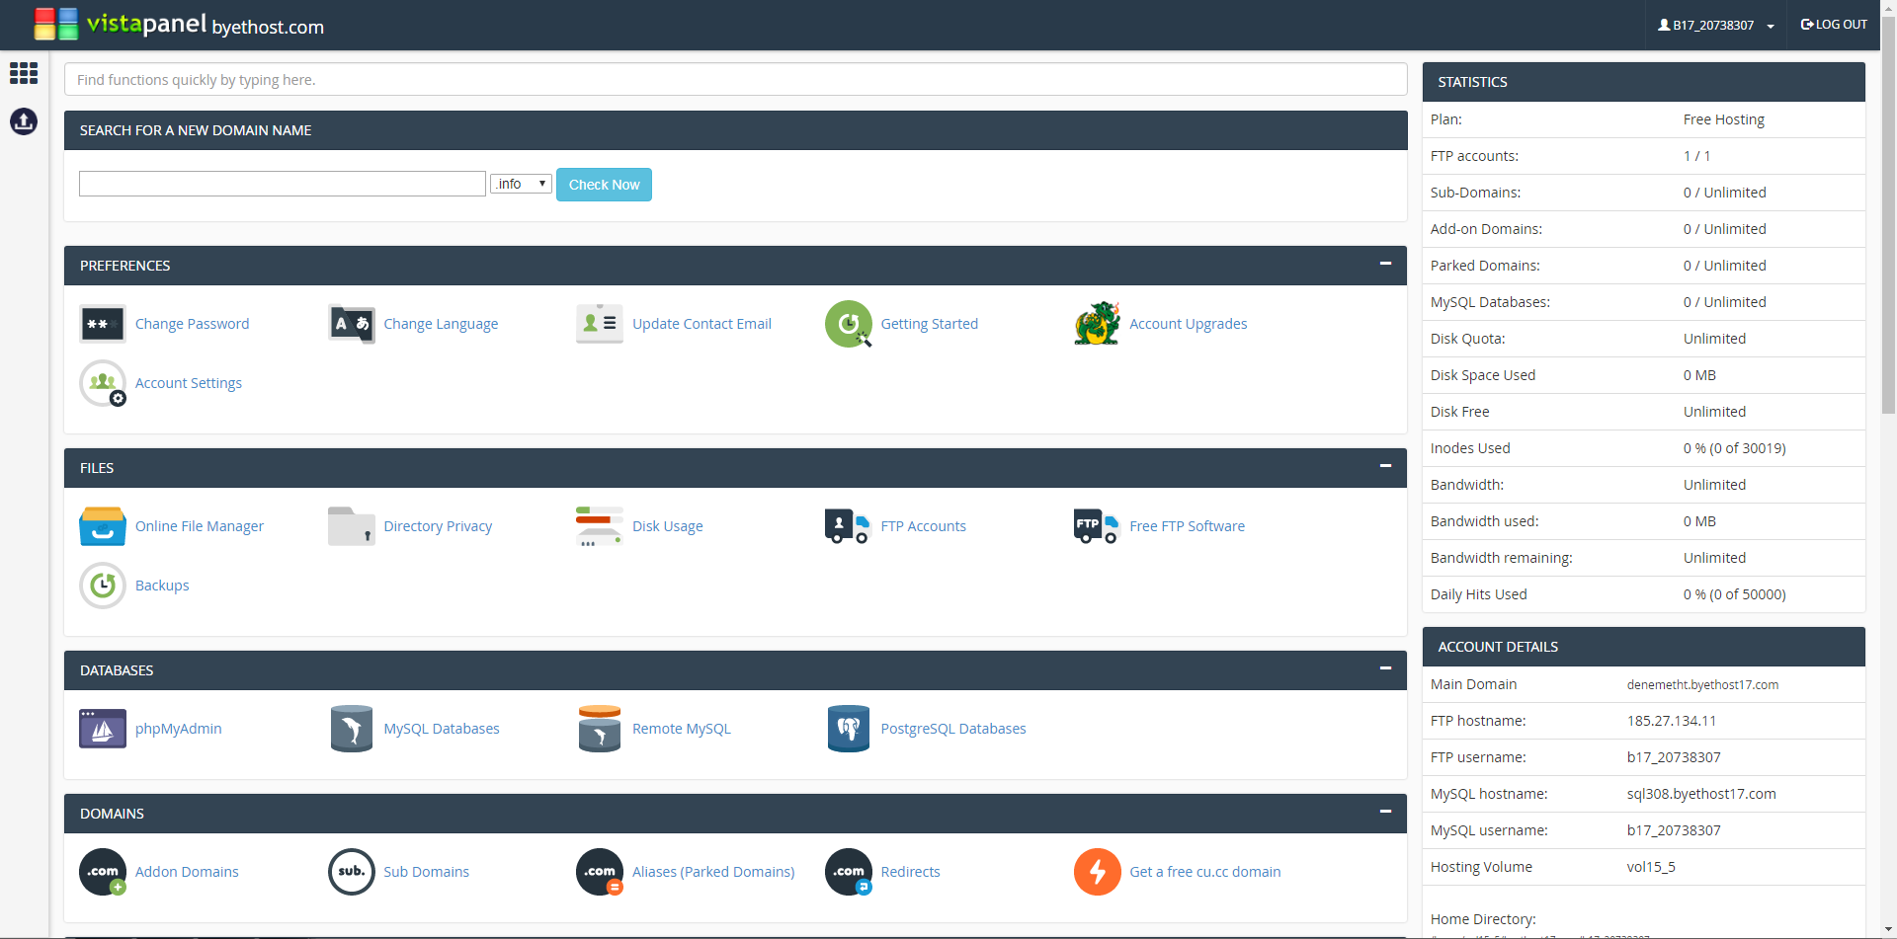
Task: Click the Update Contact Email icon
Action: pyautogui.click(x=600, y=324)
